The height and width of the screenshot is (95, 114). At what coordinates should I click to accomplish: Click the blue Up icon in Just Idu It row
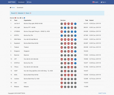coord(75,24)
